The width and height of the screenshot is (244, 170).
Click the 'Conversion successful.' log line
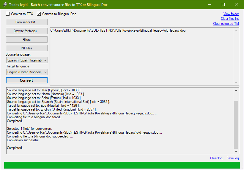pos(23,140)
